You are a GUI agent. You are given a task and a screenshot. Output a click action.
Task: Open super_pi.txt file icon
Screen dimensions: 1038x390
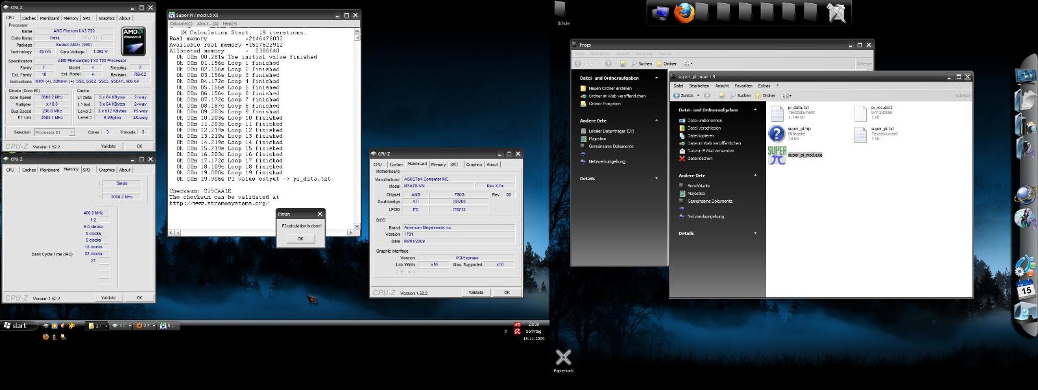point(860,134)
